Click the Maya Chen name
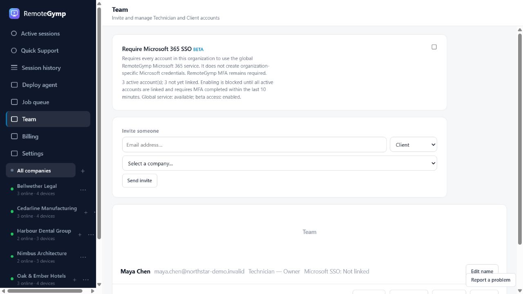 pyautogui.click(x=135, y=271)
